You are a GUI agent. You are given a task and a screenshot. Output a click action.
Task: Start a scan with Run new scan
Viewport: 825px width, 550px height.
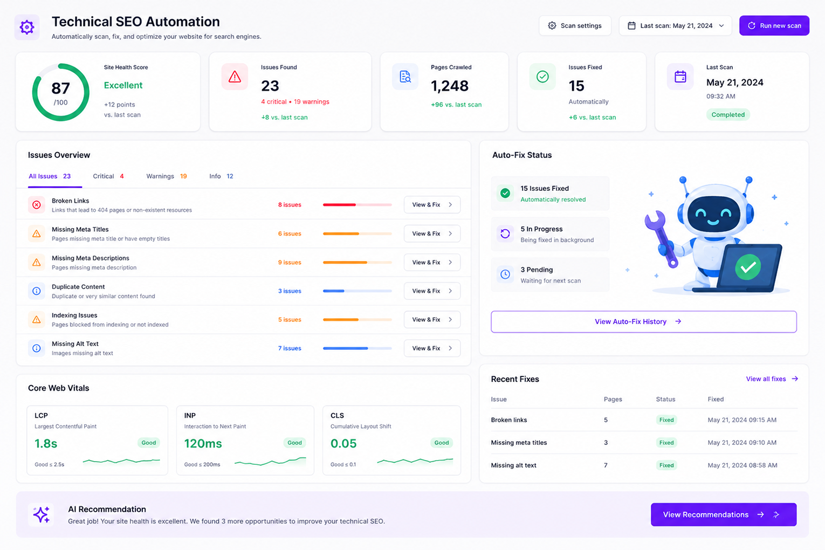coord(774,25)
